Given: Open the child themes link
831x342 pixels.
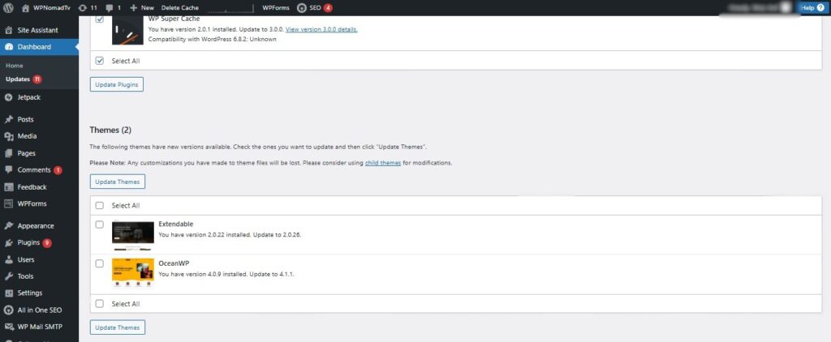Looking at the screenshot, I should click(x=383, y=163).
